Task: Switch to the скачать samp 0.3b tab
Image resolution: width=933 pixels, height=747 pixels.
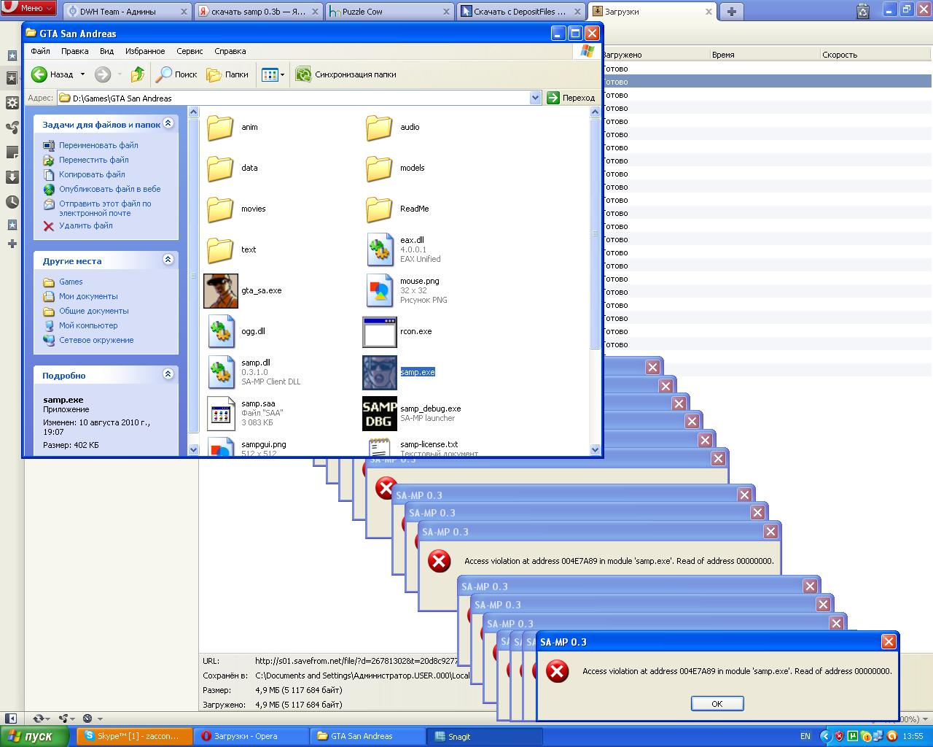Action: coord(259,12)
